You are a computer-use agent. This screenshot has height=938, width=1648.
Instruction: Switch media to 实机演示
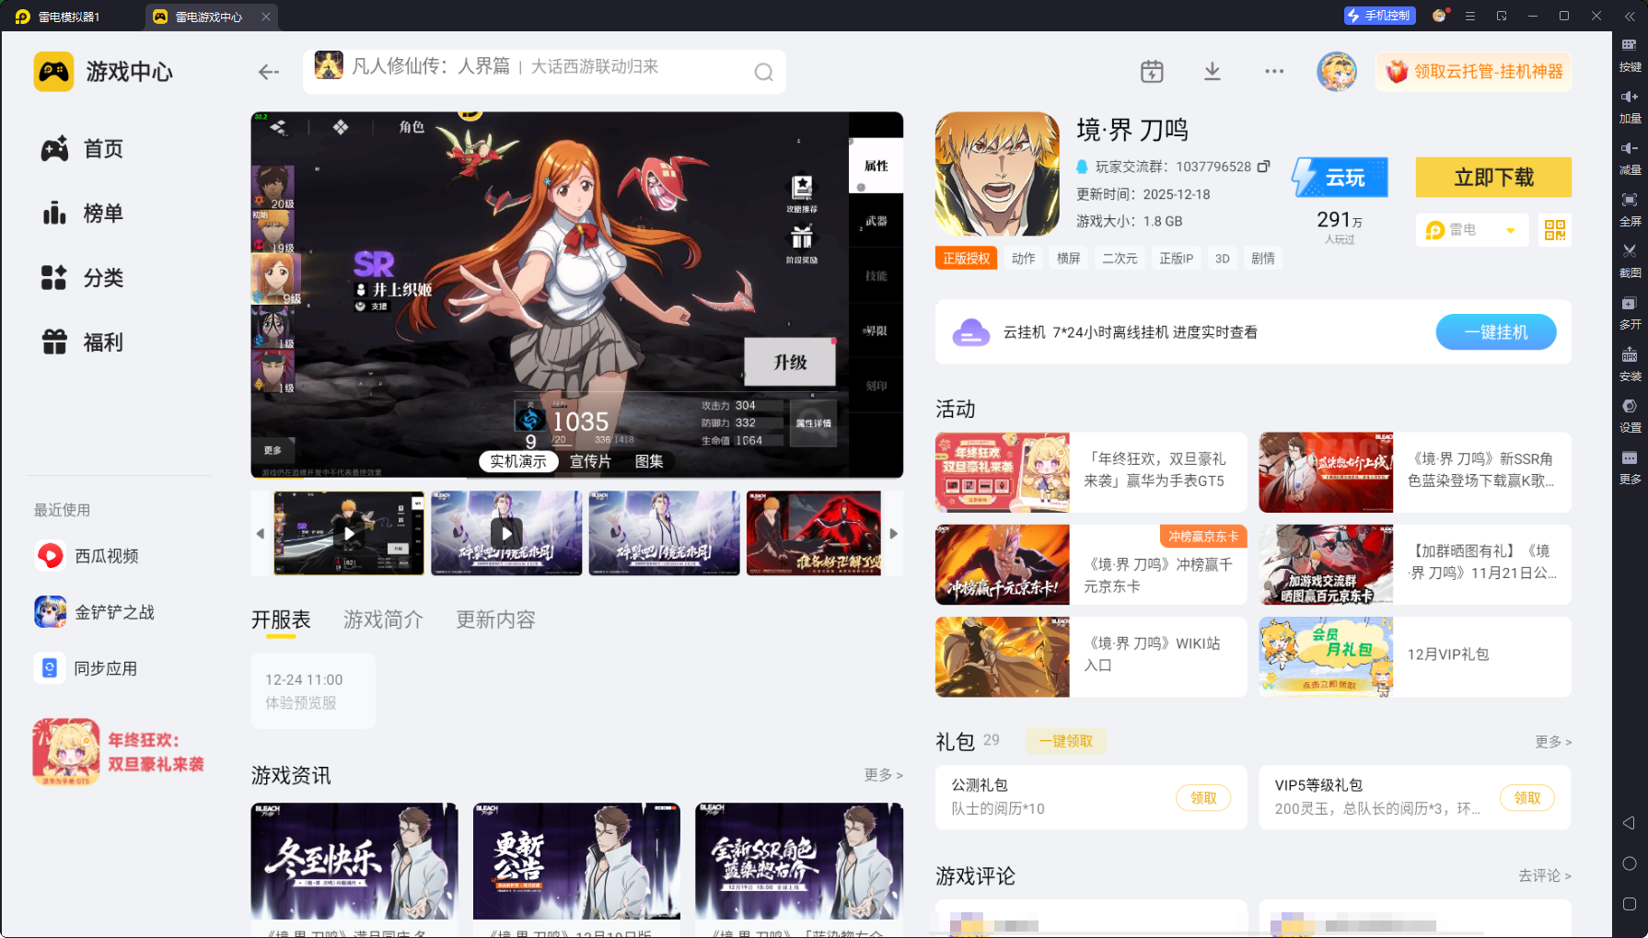(x=517, y=461)
